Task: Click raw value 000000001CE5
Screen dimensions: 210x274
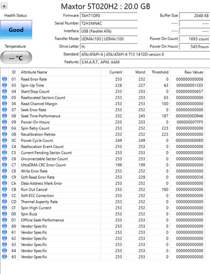Action: click(190, 85)
